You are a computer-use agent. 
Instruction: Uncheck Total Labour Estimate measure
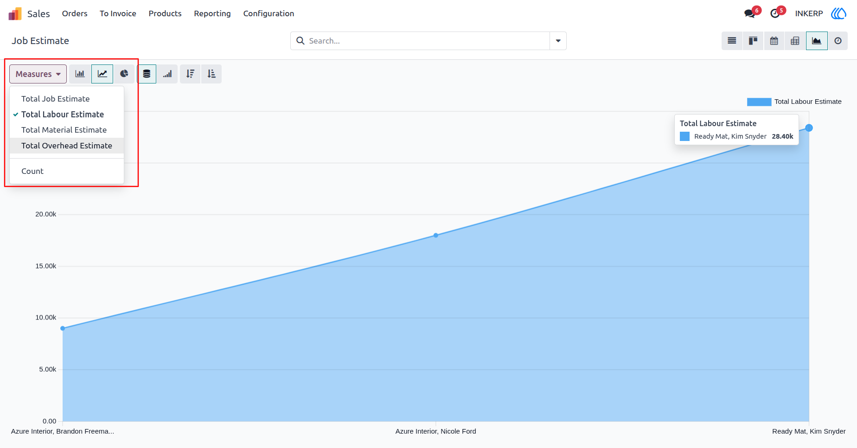coord(67,115)
